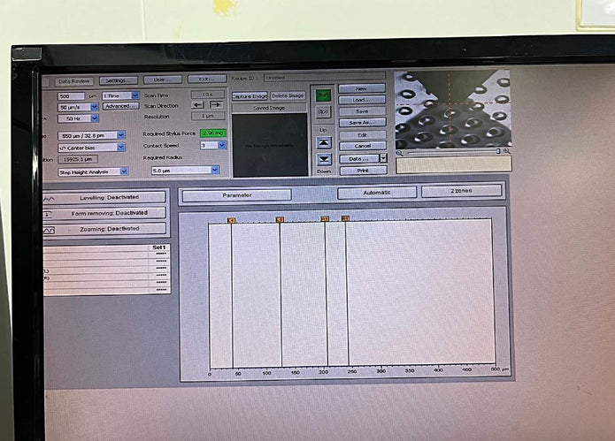This screenshot has height=441, width=615.
Task: Click Capture Image
Action: click(x=250, y=96)
